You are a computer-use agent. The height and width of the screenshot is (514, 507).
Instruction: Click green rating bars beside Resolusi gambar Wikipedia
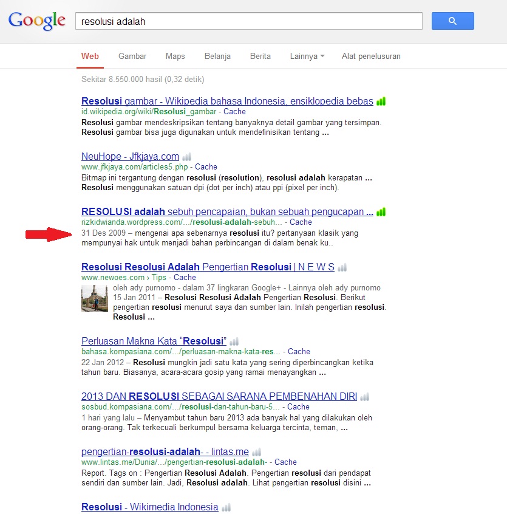381,101
